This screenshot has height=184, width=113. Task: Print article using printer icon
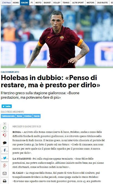[4, 181]
